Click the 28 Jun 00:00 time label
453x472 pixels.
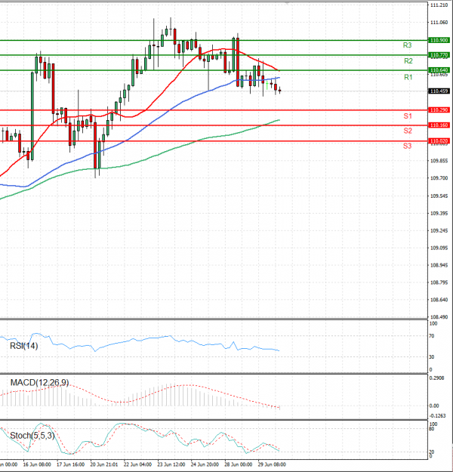coord(239,464)
